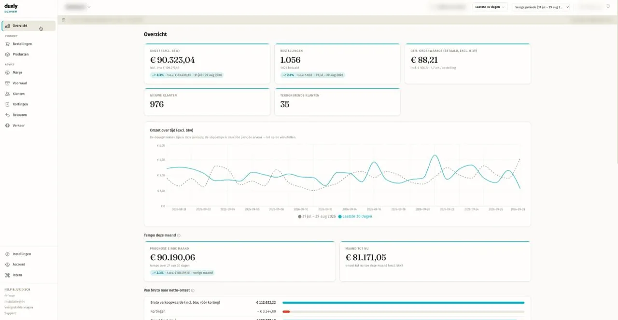Click the 2026-09-16 axis label on chart
Screen dimensions: 618x320
(374, 209)
